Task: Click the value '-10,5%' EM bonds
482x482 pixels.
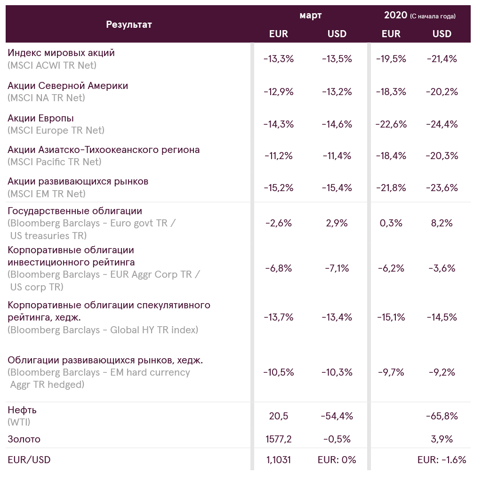Action: pyautogui.click(x=279, y=373)
